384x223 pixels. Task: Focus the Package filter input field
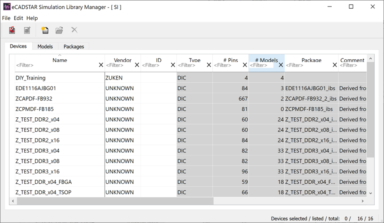click(x=309, y=65)
